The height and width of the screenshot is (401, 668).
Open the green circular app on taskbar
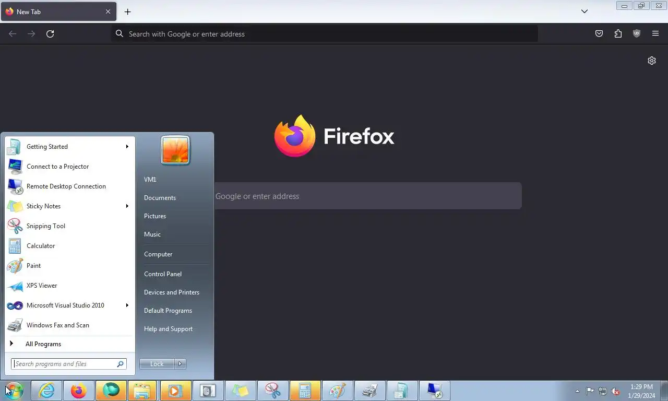click(111, 391)
